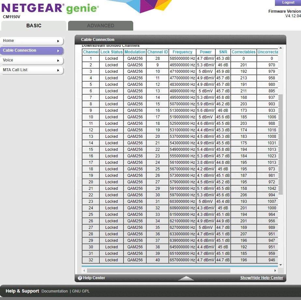Expand the Home menu arrow
Image resolution: width=301 pixels, height=300 pixels.
(58, 41)
